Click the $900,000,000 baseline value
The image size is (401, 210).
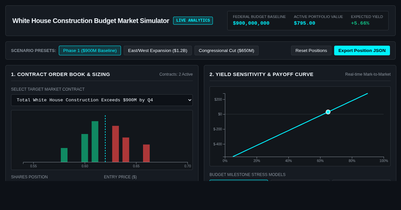tap(251, 23)
